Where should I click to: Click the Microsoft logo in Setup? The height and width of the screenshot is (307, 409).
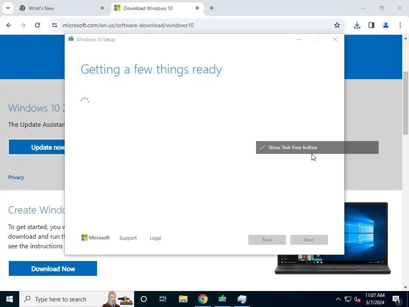coord(95,238)
